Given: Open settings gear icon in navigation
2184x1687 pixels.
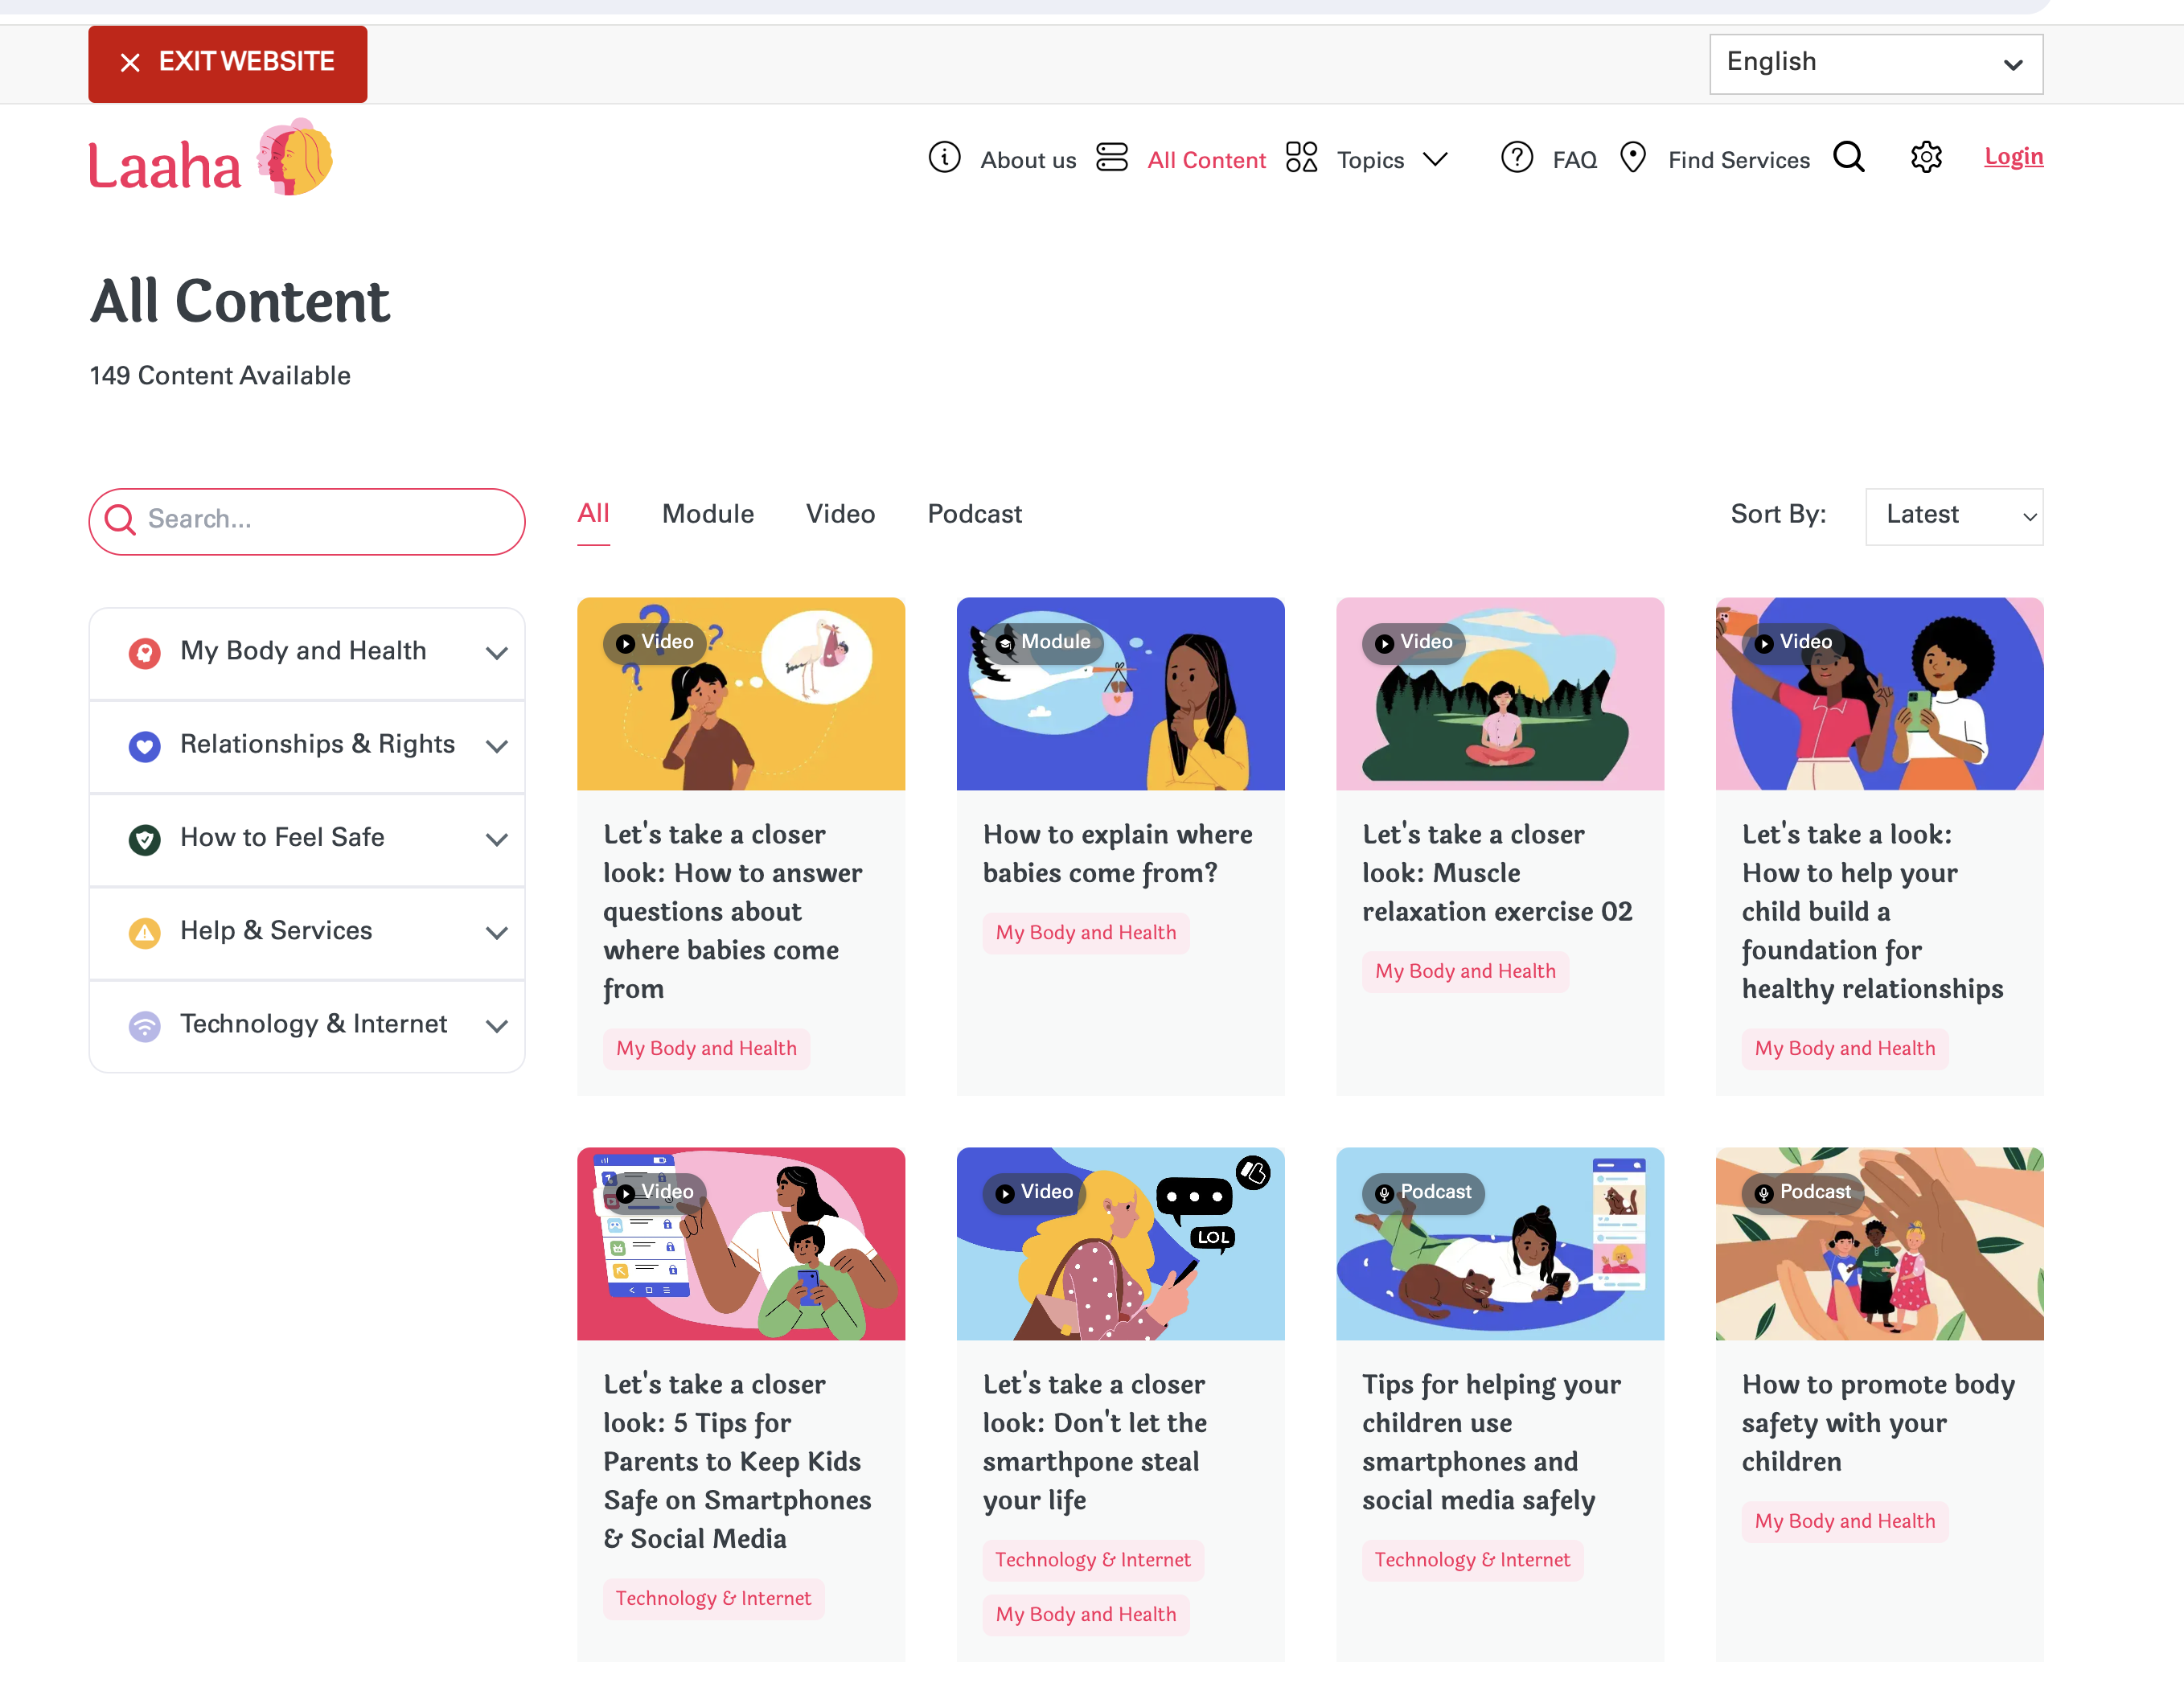Looking at the screenshot, I should click(1925, 158).
